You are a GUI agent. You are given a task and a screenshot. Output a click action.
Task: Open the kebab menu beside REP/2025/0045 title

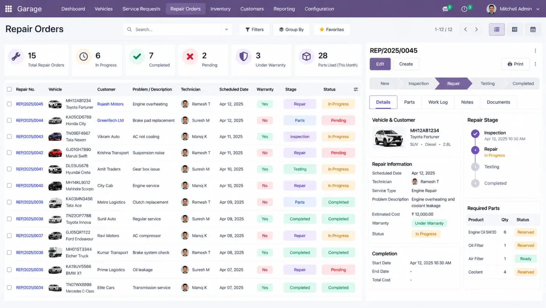click(x=535, y=51)
